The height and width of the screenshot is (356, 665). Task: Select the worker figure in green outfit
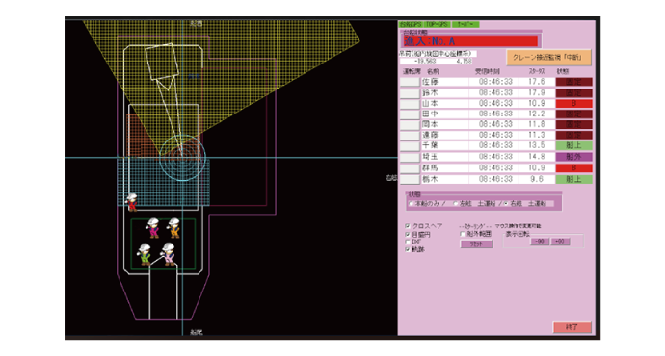pos(145,254)
